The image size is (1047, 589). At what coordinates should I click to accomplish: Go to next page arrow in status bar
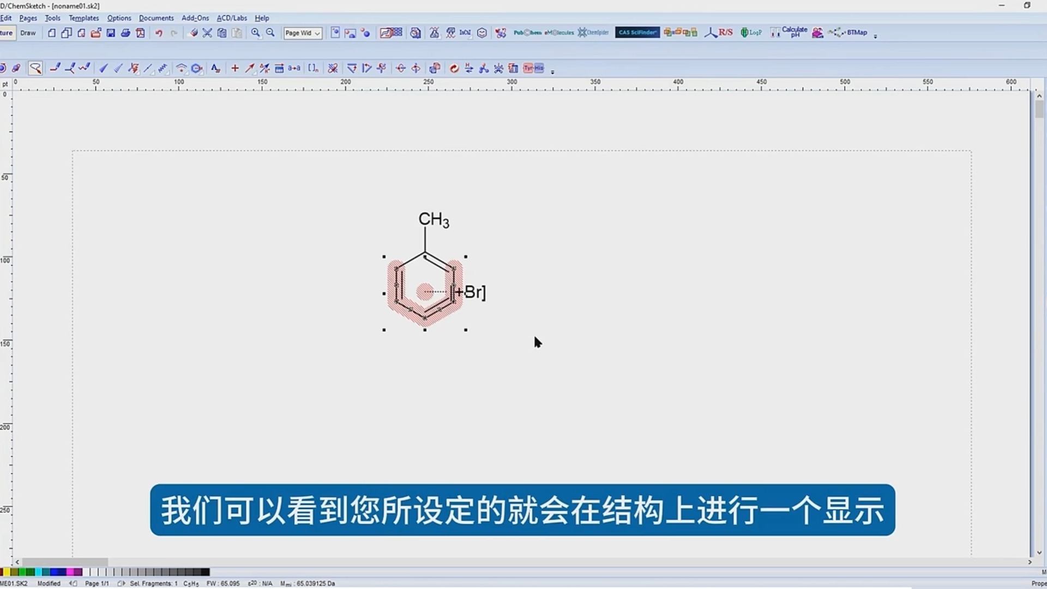[x=121, y=584]
